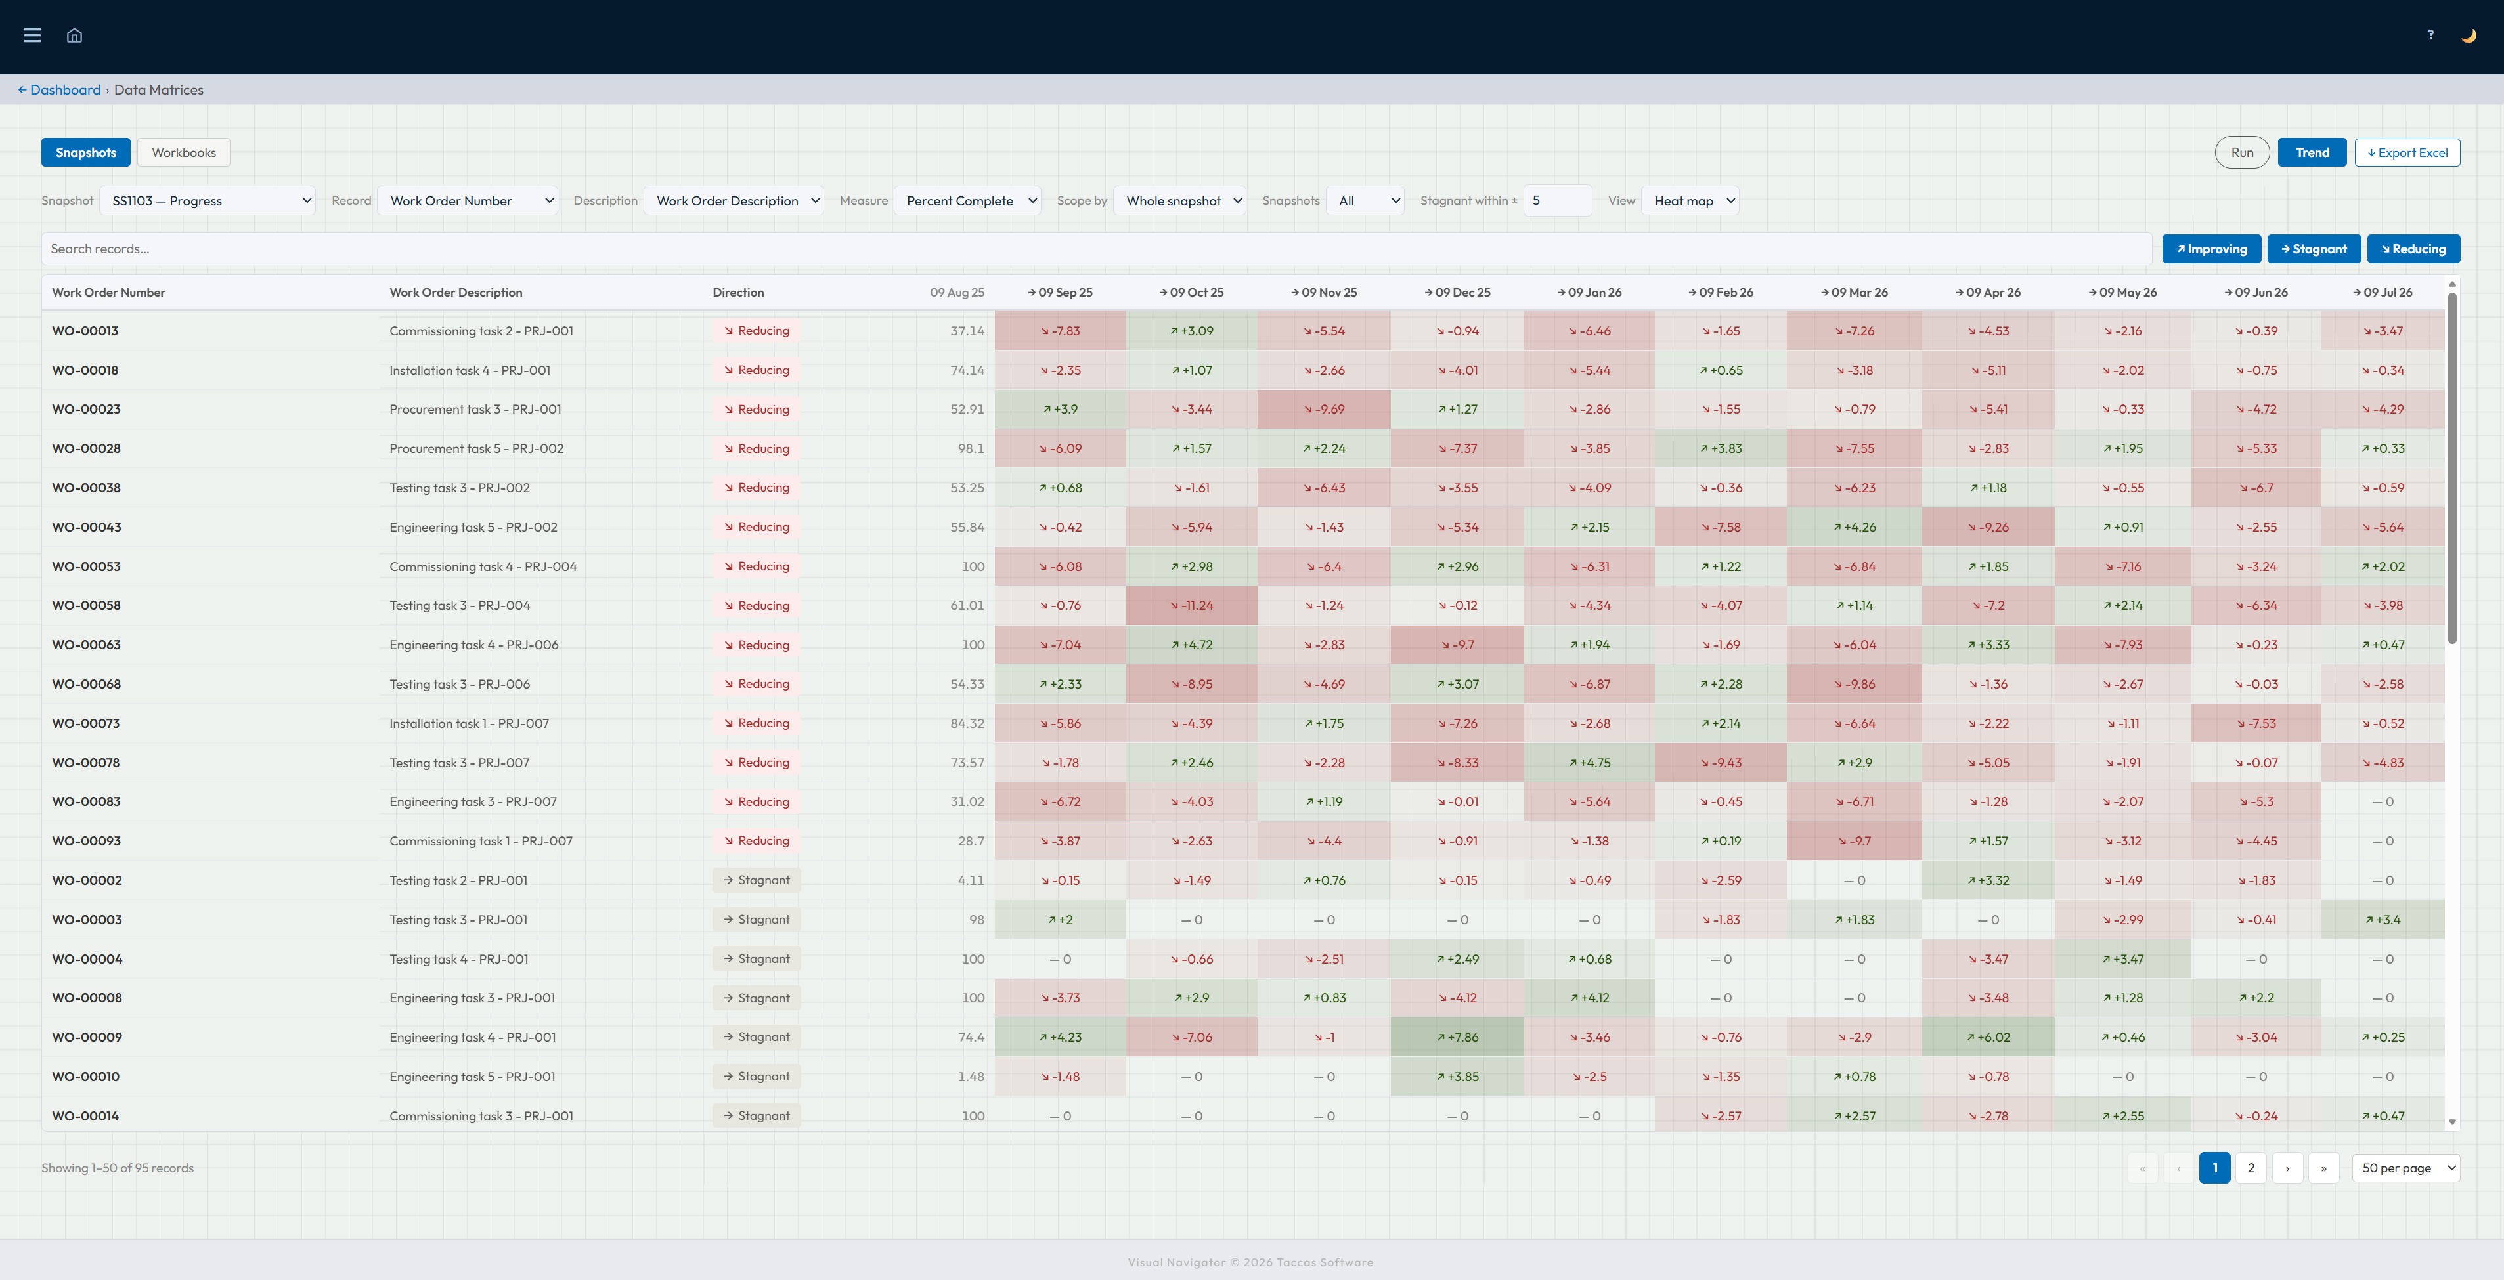Click value 98.1 for WO-00028

coord(970,448)
